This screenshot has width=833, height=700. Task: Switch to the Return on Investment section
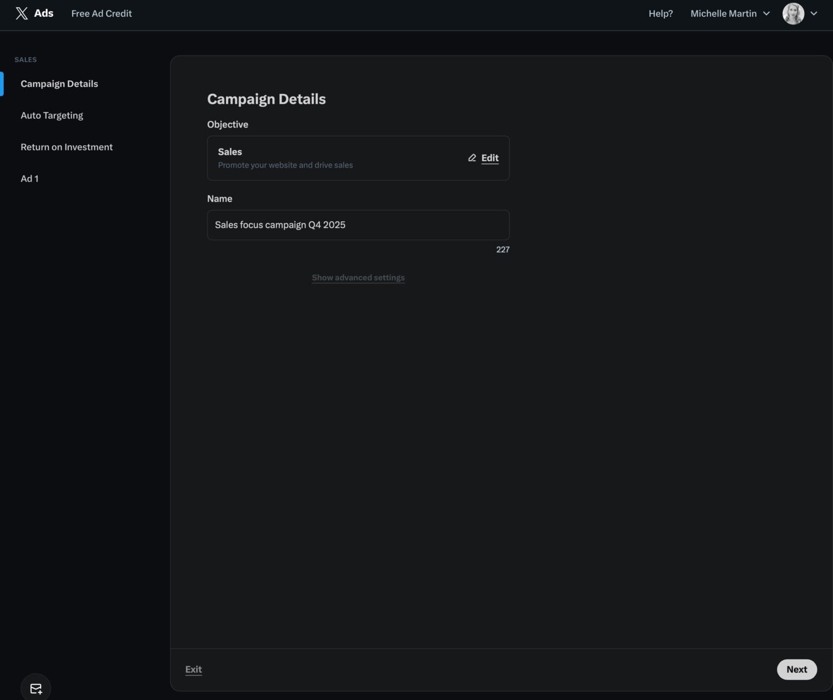tap(67, 147)
